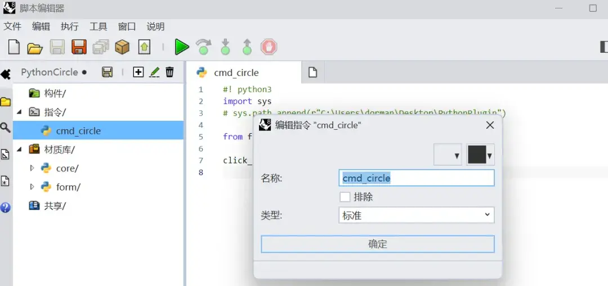608x286 pixels.
Task: Click line number 8 in the gutter
Action: (200, 172)
